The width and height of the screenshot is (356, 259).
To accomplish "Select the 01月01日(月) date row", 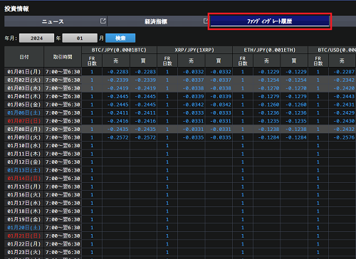I will 24,72.
